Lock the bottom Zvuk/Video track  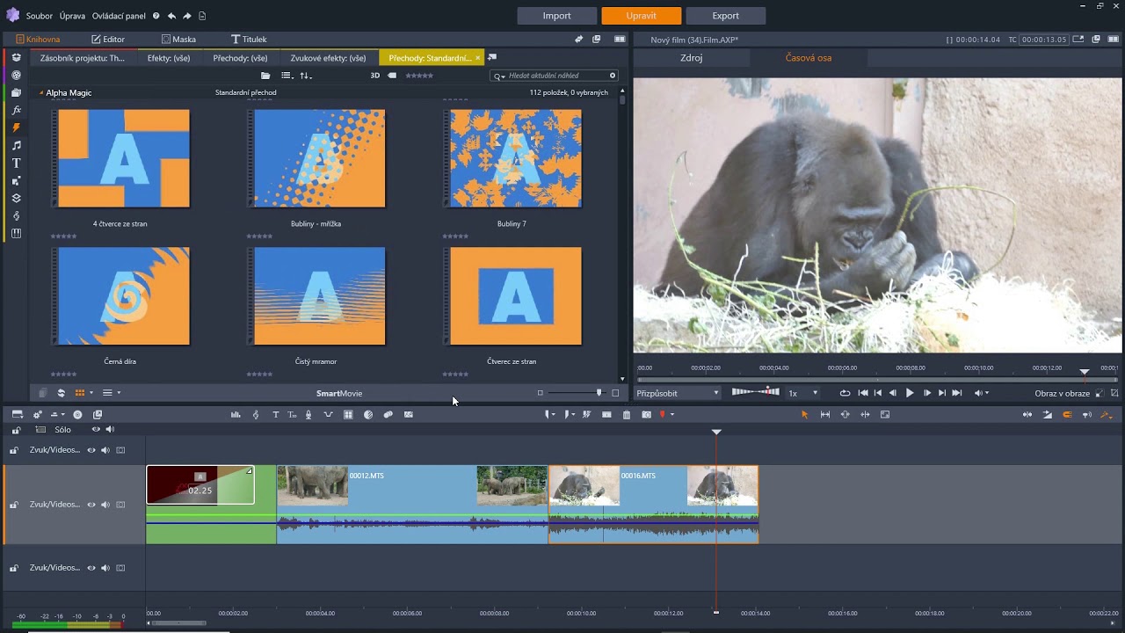13,569
